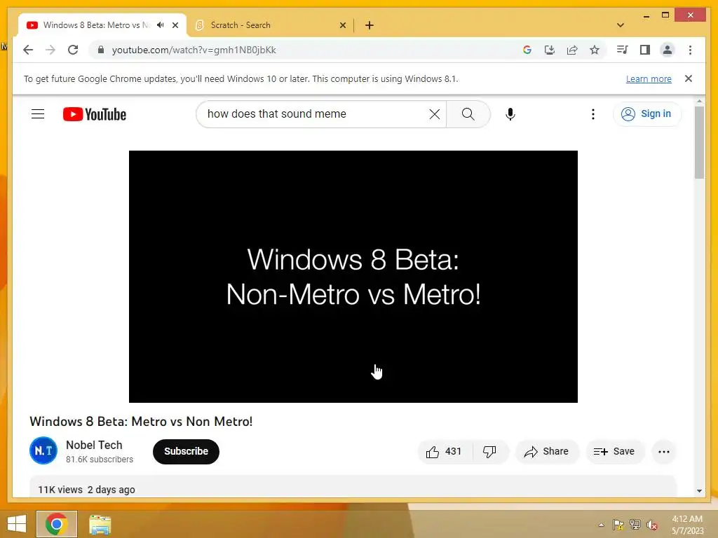The image size is (718, 538).
Task: Save the video to a playlist
Action: click(614, 452)
